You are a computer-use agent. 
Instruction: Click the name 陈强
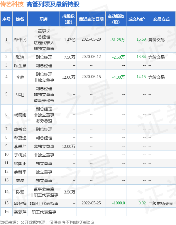20,192
